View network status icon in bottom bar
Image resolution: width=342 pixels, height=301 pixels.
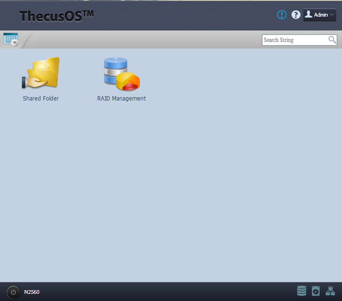(330, 291)
